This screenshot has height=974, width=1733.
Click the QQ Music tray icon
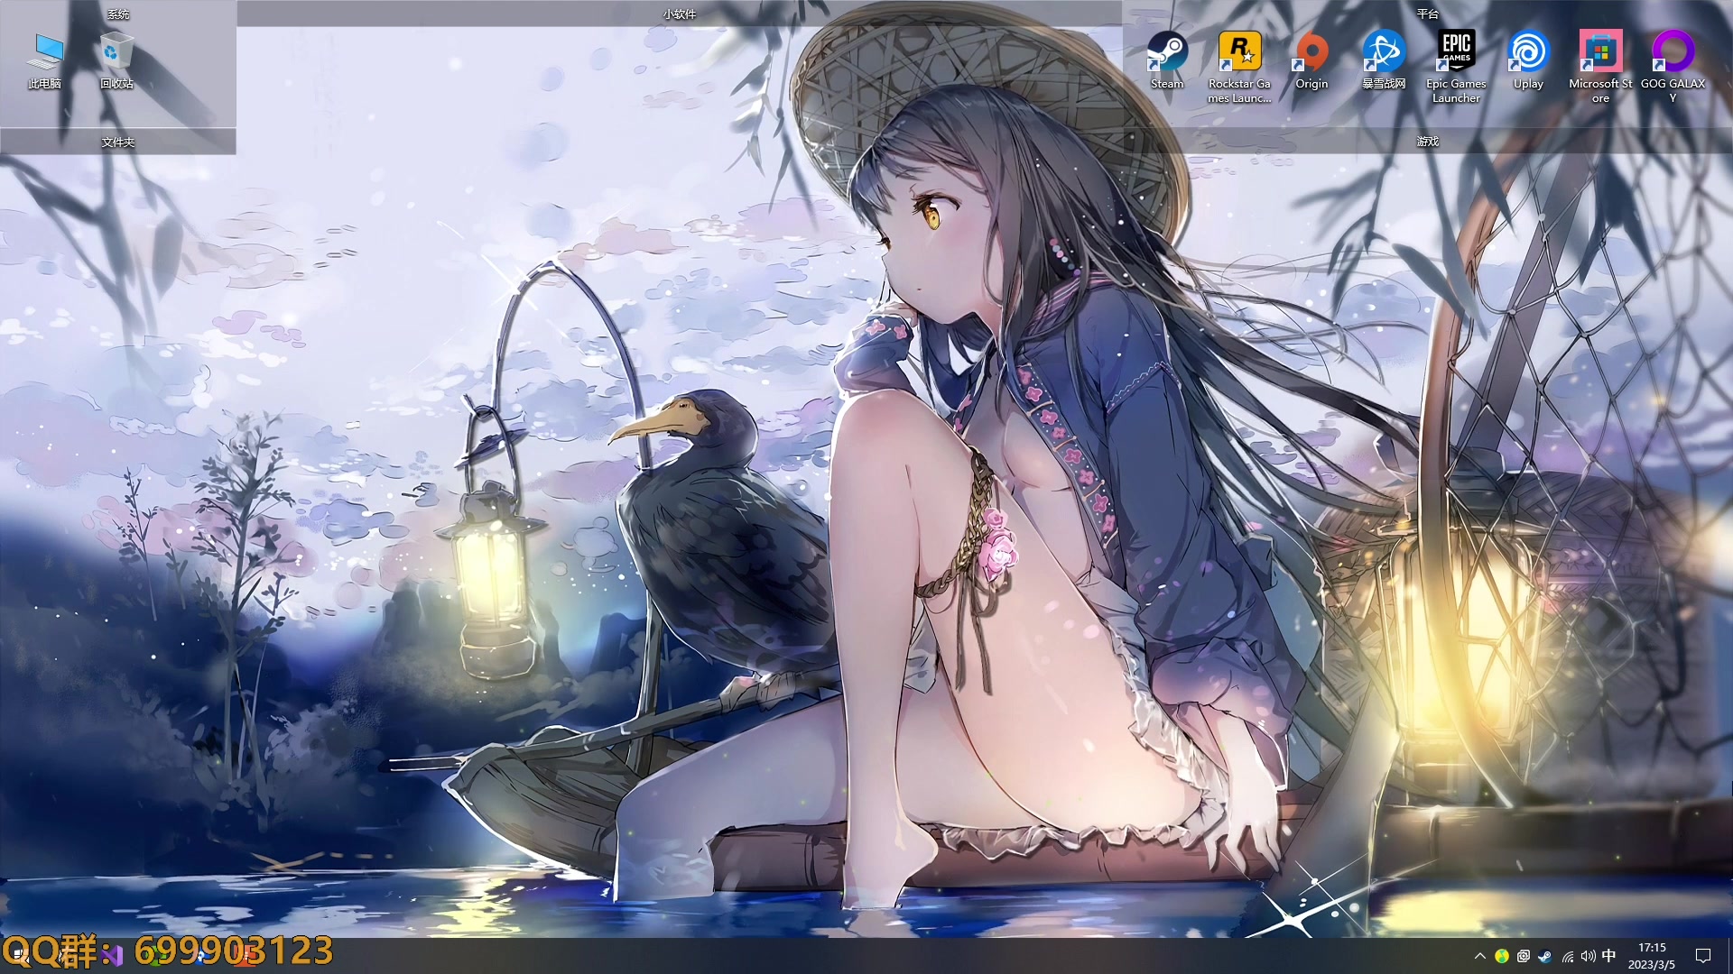pyautogui.click(x=1502, y=956)
